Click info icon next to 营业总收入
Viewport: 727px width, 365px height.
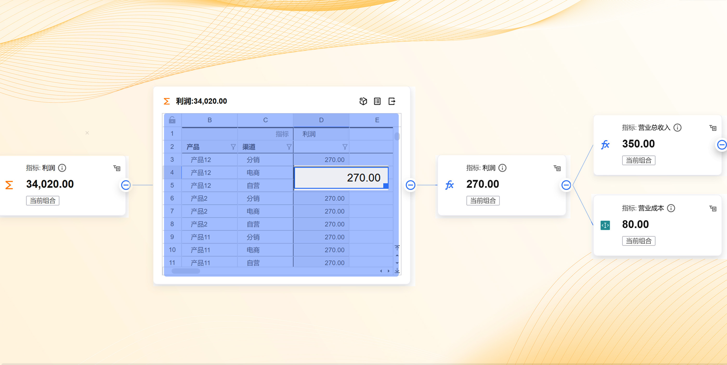[x=677, y=128]
